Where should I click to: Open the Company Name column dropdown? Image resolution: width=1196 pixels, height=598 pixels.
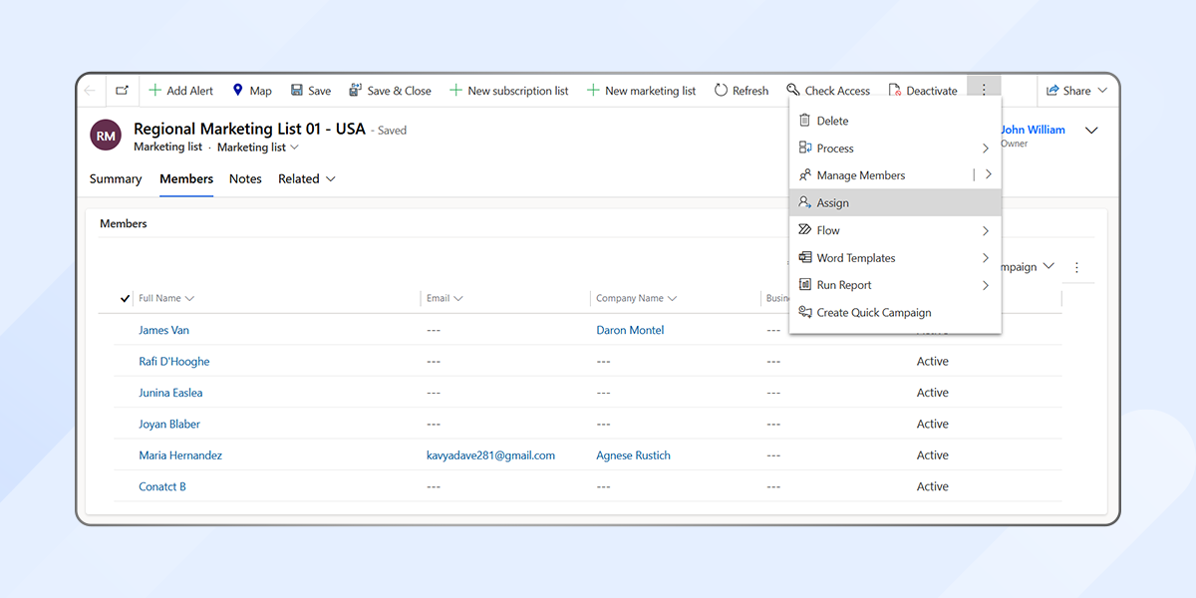[x=672, y=298]
